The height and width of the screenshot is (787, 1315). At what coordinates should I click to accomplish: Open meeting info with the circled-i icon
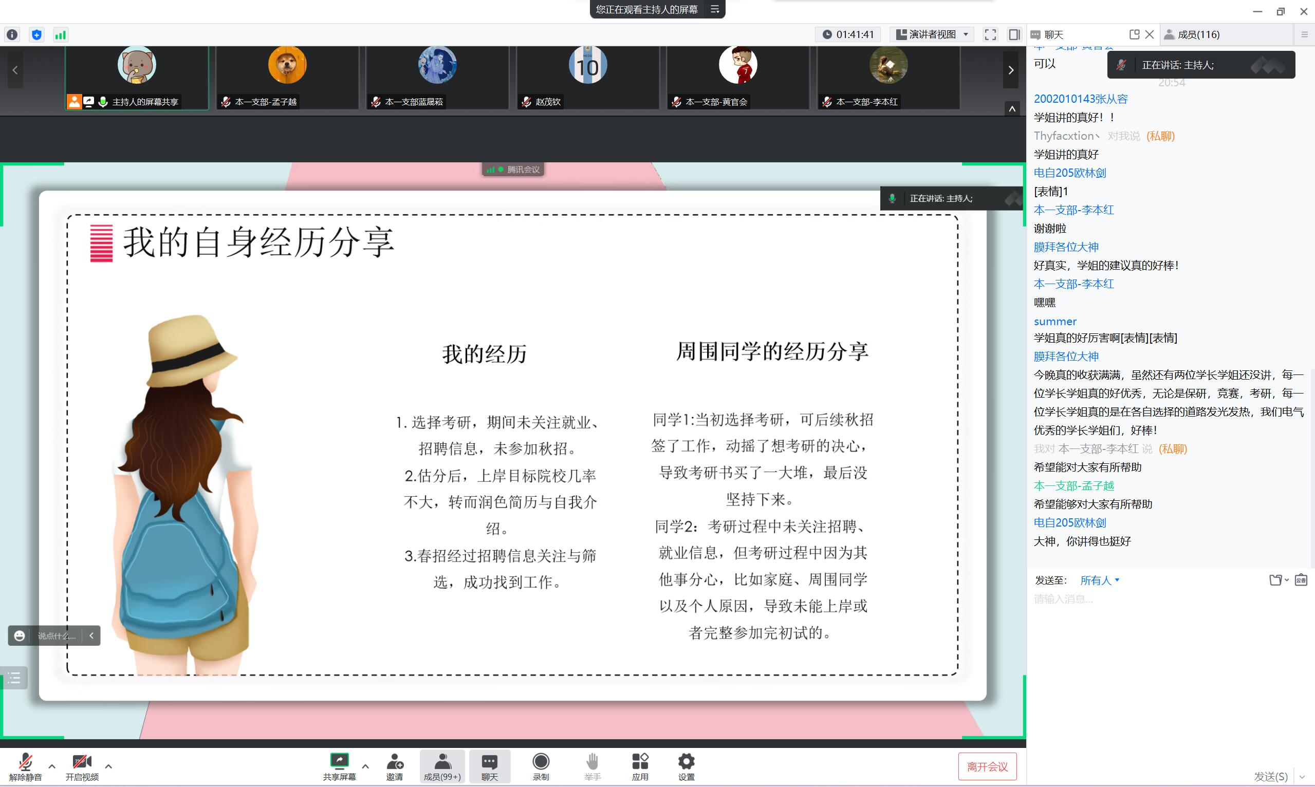point(12,34)
